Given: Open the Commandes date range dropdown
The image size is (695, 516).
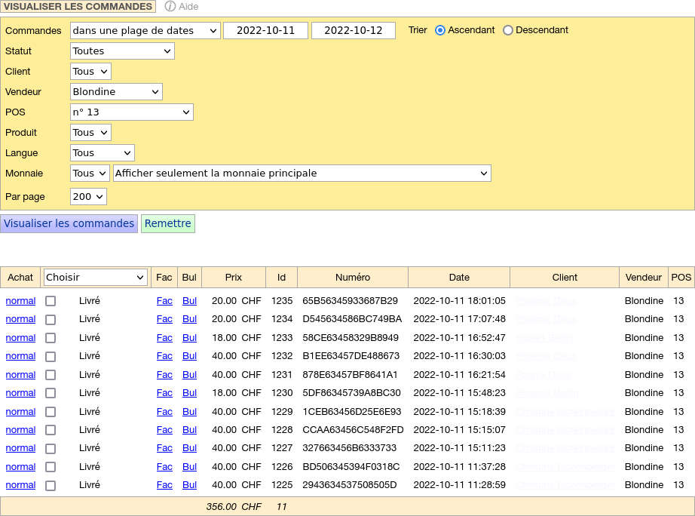Looking at the screenshot, I should (x=145, y=31).
